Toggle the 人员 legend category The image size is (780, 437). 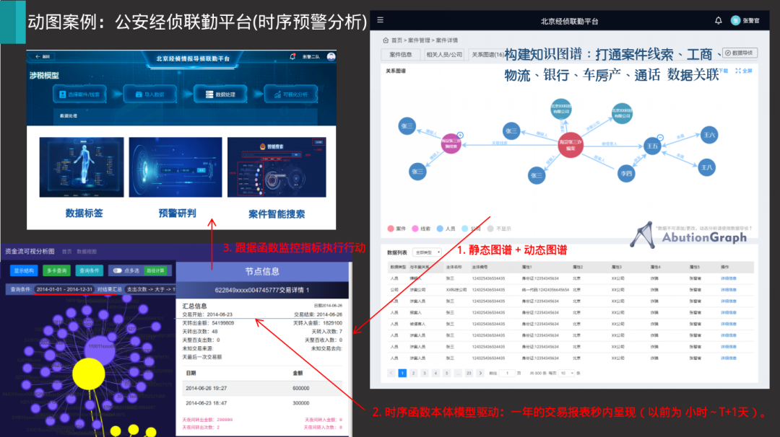[x=445, y=227]
